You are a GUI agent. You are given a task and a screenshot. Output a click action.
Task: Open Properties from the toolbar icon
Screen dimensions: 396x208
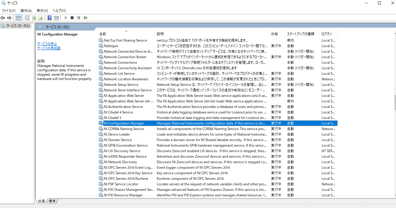(x=27, y=18)
